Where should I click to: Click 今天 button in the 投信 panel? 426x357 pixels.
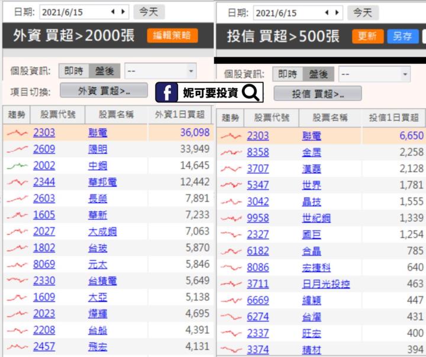tap(363, 12)
